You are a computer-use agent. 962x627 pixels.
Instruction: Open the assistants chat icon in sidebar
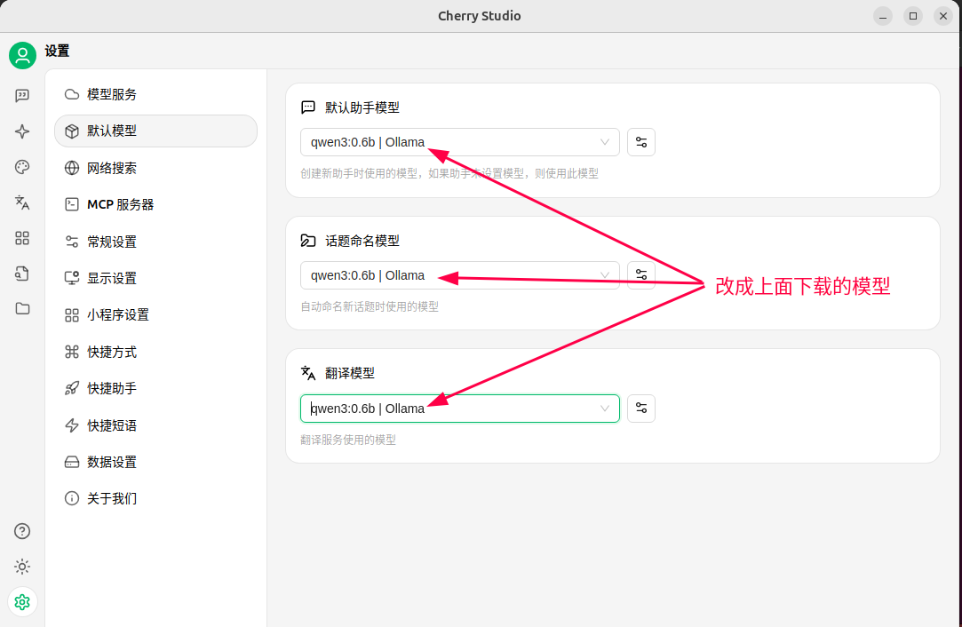(x=22, y=95)
